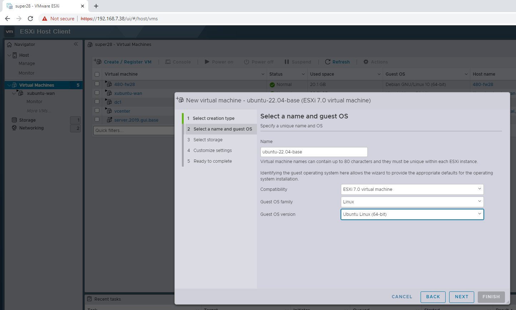Viewport: 516px width, 310px height.
Task: Collapse the Virtual Machines tree node
Action: (x=9, y=85)
